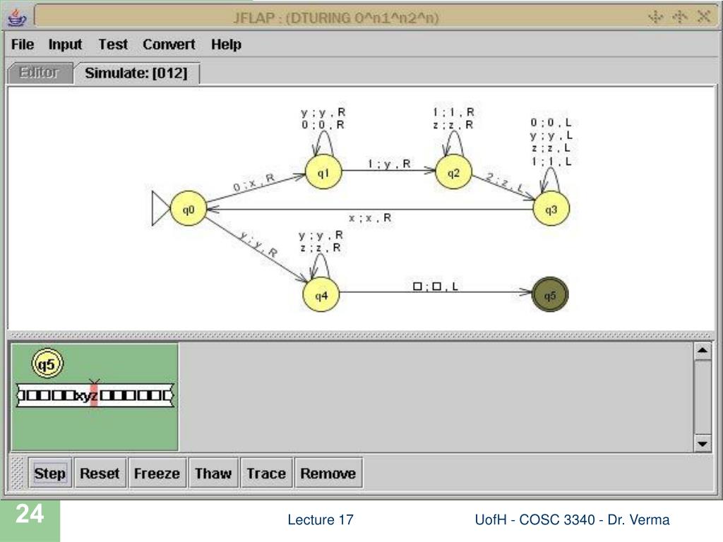Click the initial state triangle marker at q0
723x542 pixels.
(160, 209)
